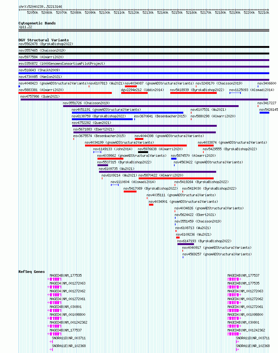
Task: Open nsv5624422 (Ebert2021) variant
Action: pyautogui.click(x=195, y=215)
